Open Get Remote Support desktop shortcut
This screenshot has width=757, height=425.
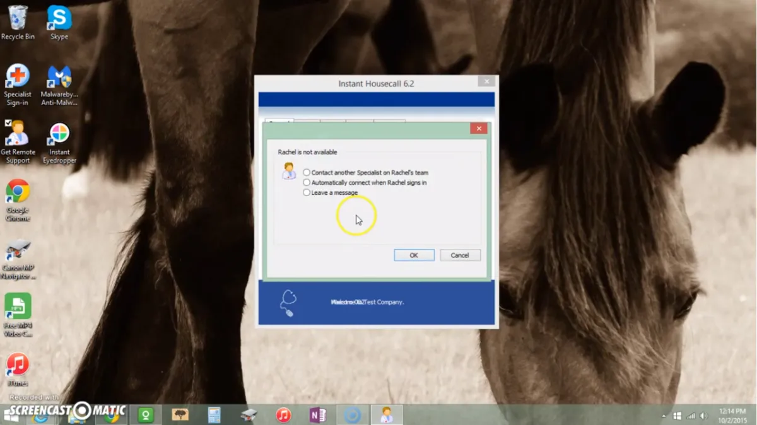(x=18, y=143)
